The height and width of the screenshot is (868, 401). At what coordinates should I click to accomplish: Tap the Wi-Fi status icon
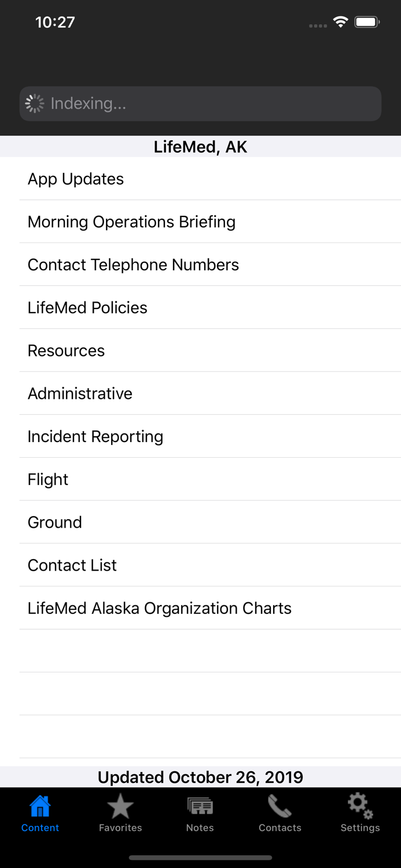[x=340, y=21]
